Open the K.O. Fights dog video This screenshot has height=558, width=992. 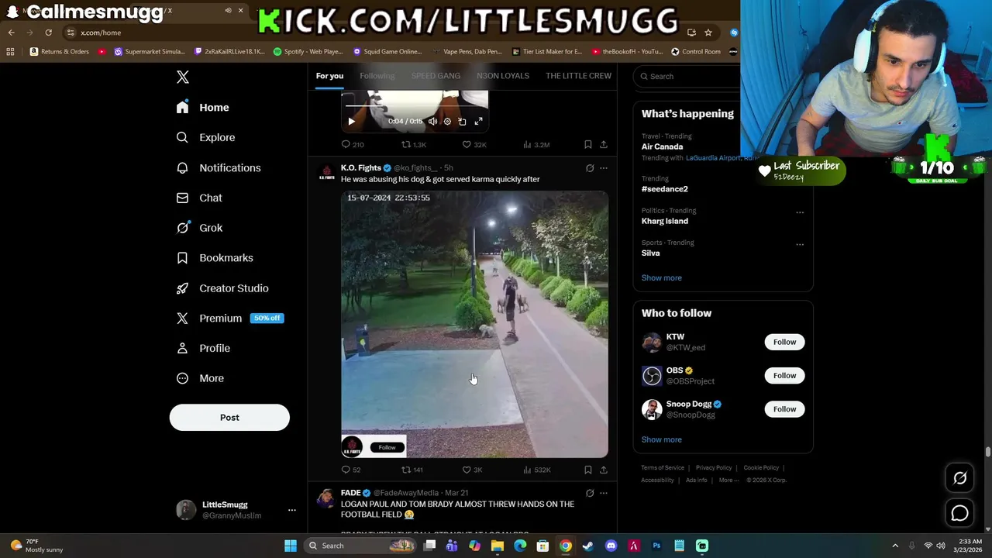point(474,324)
